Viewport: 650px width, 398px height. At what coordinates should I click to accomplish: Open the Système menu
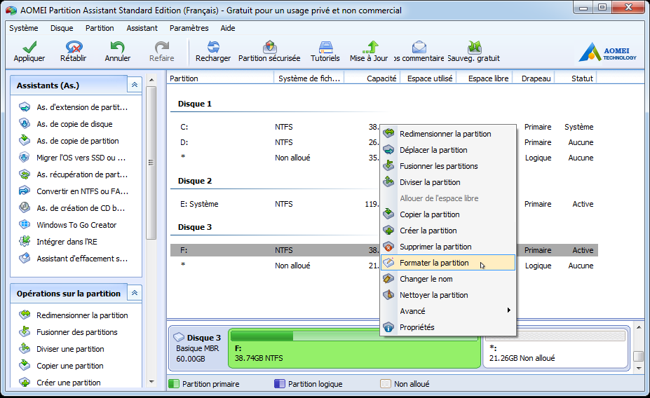(x=24, y=28)
